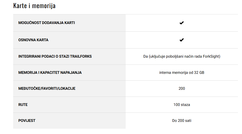Click the OSNOVNA KARTA label
The width and height of the screenshot is (242, 134).
click(x=33, y=40)
